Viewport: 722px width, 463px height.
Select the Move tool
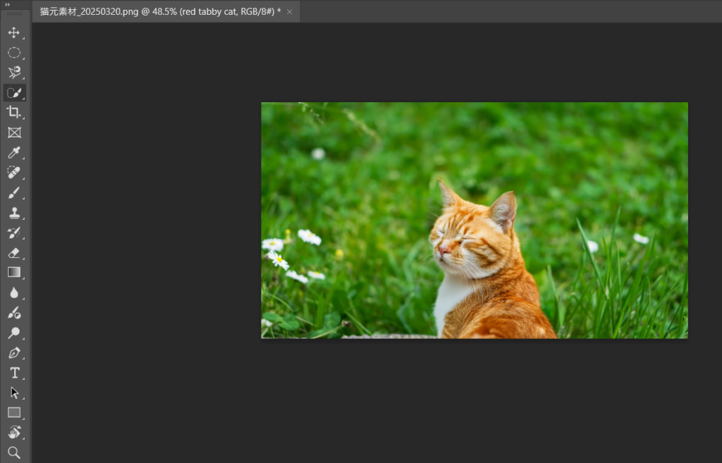(x=14, y=33)
